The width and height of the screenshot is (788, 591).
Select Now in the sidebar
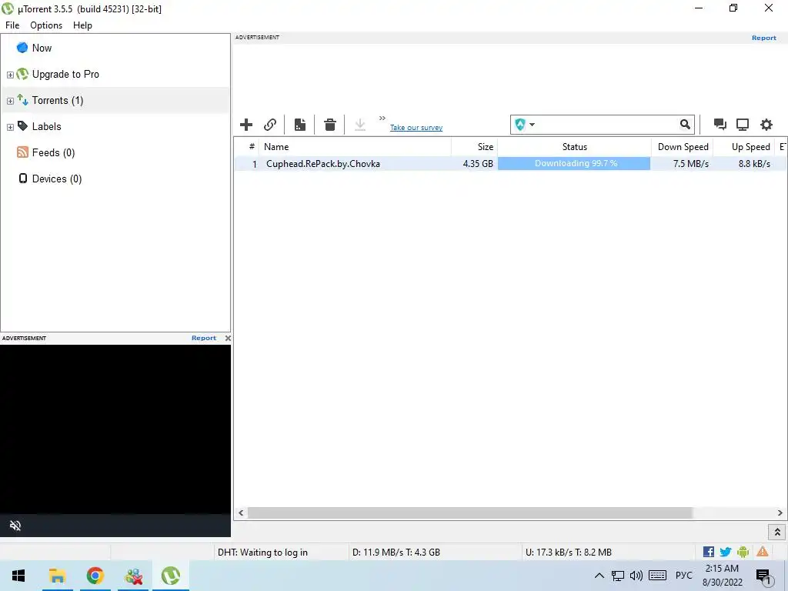pos(42,48)
